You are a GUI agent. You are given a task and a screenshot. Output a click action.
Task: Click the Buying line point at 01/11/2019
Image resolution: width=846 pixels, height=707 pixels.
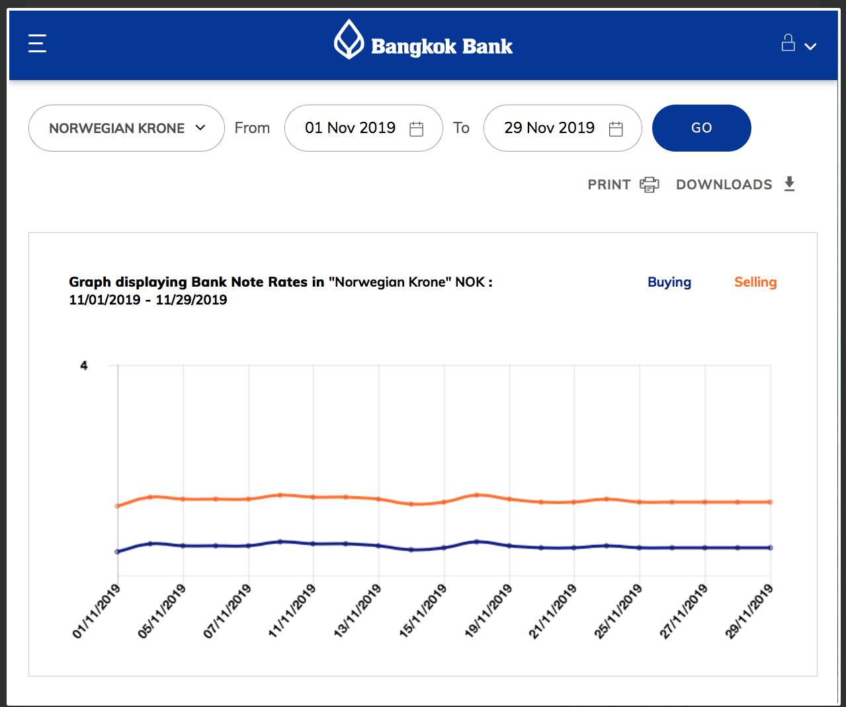[118, 551]
